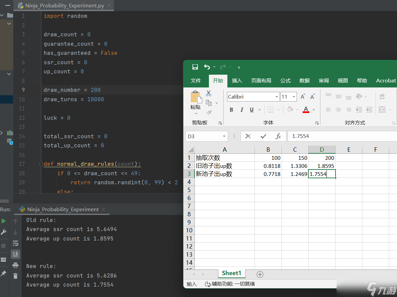Click the Center alignment icon

[339, 110]
